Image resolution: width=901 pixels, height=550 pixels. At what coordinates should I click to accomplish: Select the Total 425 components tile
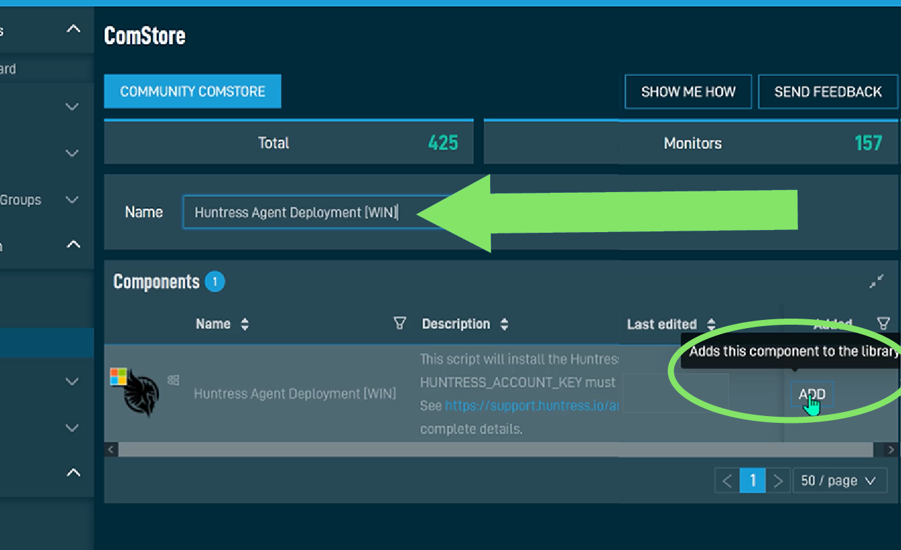click(290, 143)
